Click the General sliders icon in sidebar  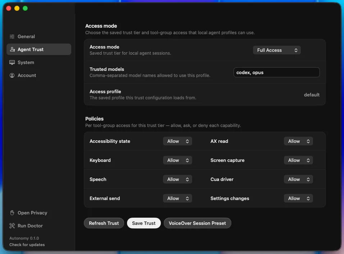[x=12, y=36]
